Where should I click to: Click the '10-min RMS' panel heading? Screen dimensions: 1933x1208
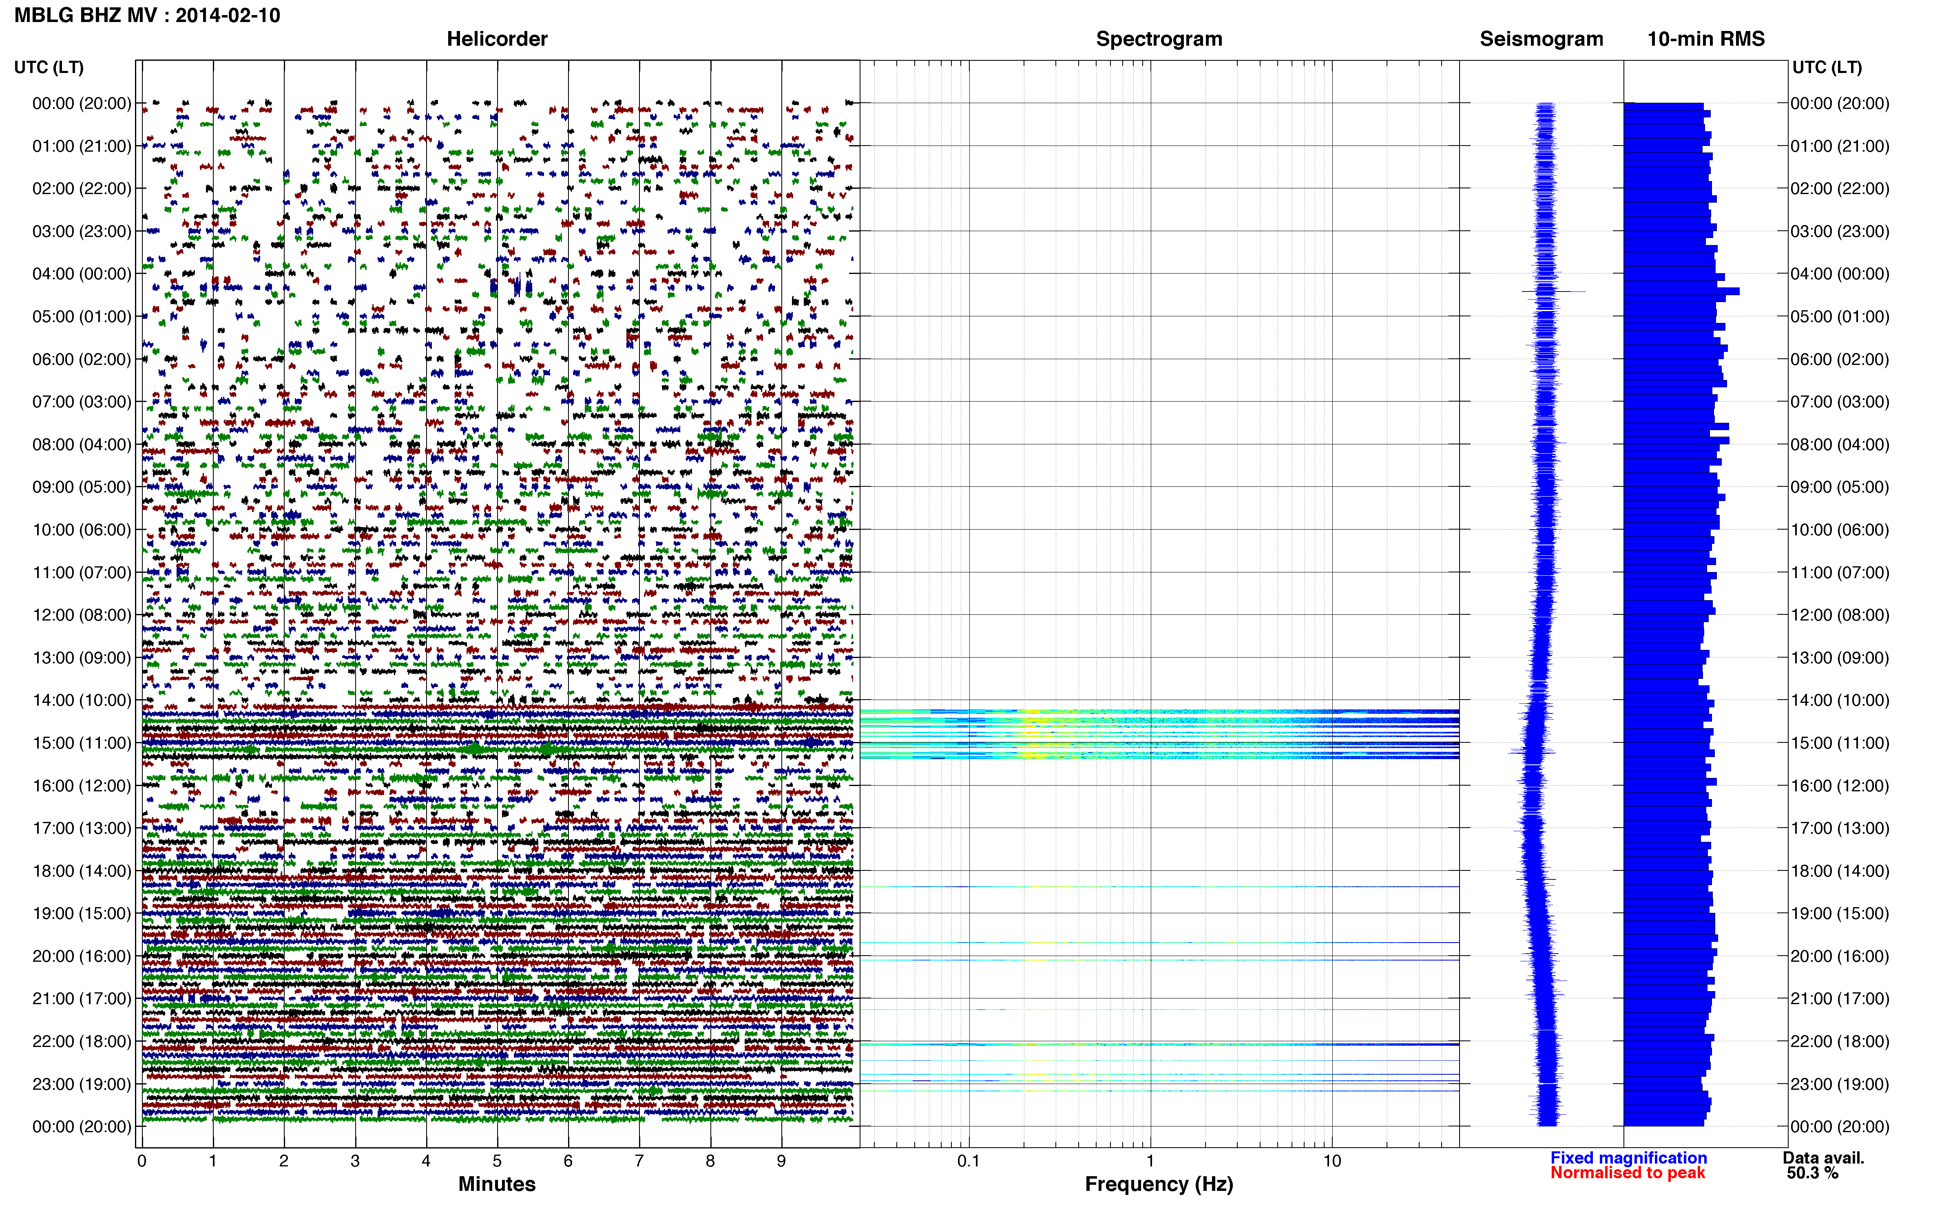[1705, 39]
